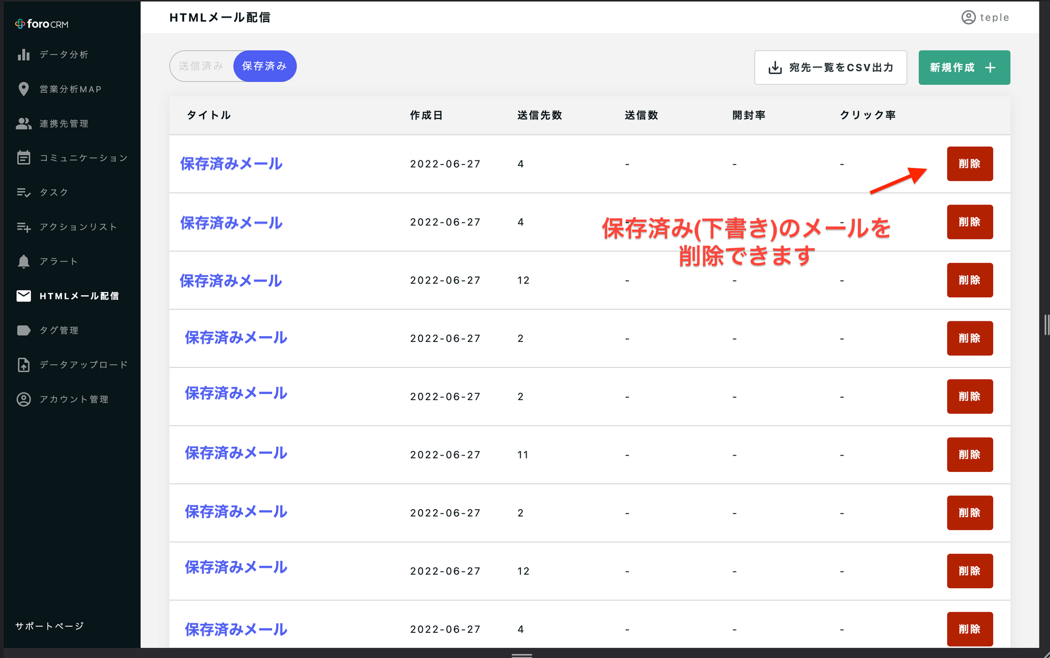This screenshot has width=1050, height=658.
Task: Click the teple profile avatar icon
Action: [x=968, y=17]
